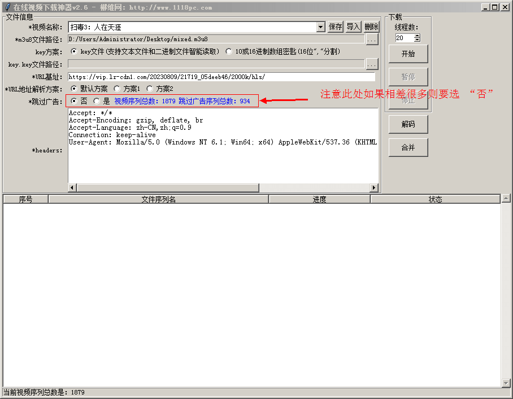Select the 10或16进制数组密匙 radio option
Screen dimensions: 513x399
(x=229, y=51)
